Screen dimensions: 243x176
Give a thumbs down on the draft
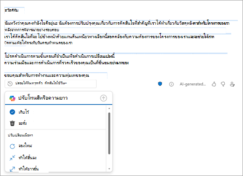[223, 84]
